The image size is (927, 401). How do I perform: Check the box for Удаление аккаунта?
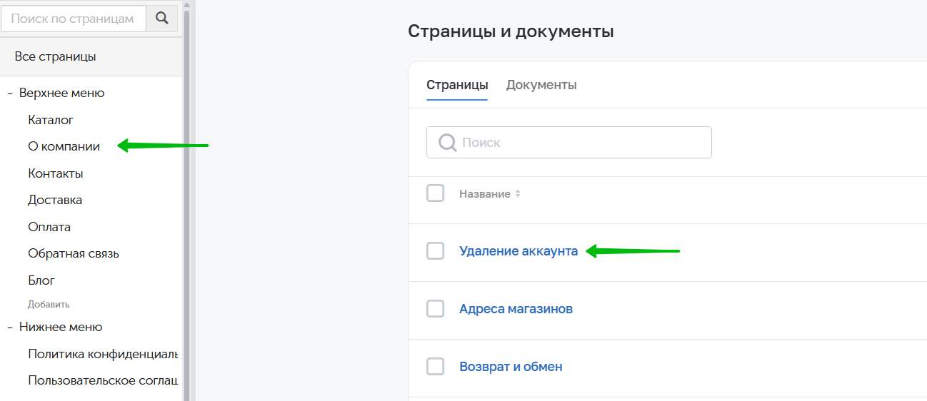436,251
